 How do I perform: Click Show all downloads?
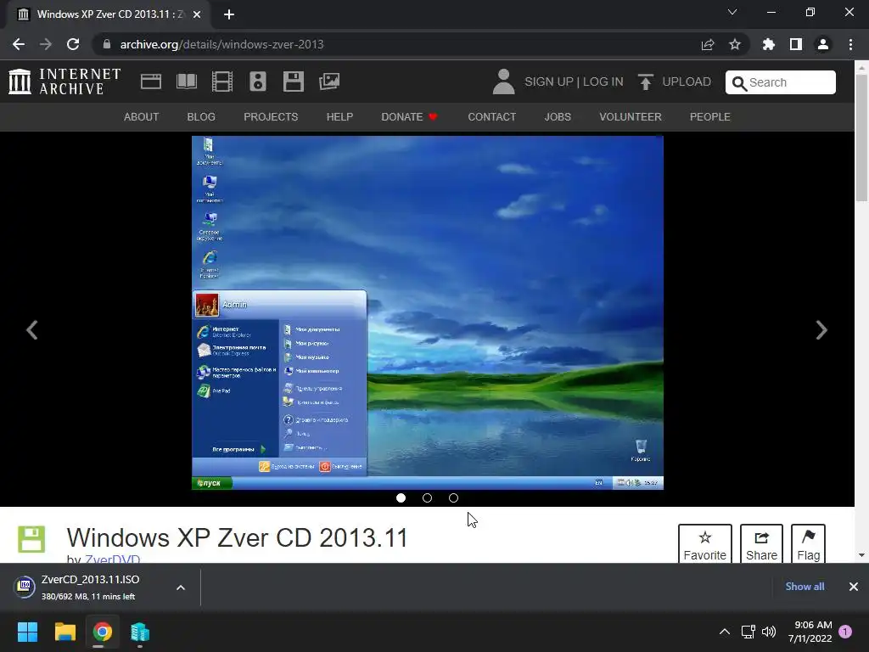[805, 587]
